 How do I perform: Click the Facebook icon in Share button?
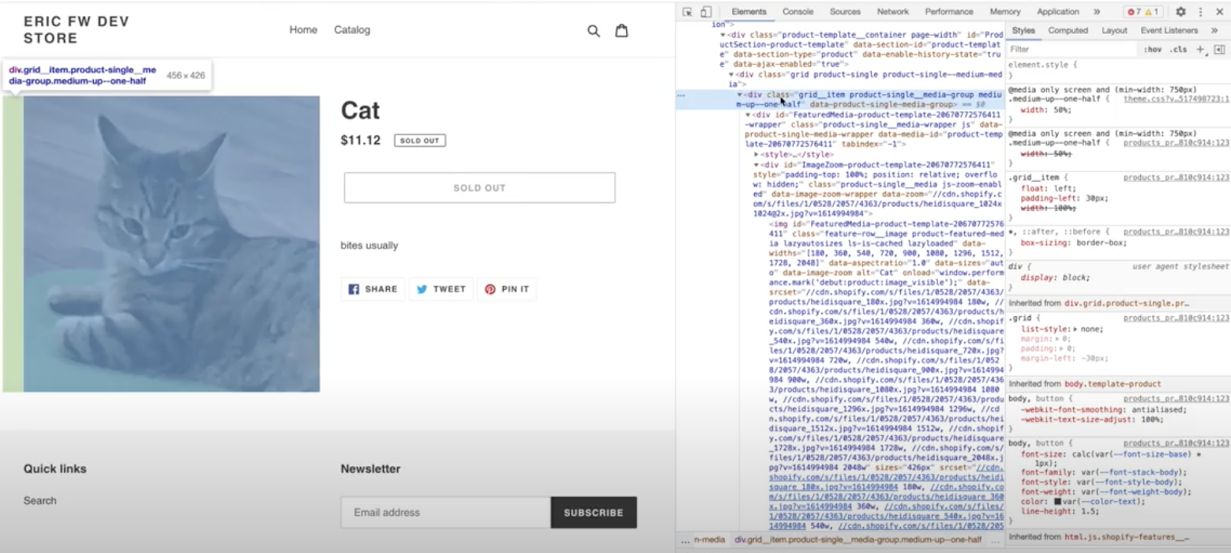click(354, 289)
